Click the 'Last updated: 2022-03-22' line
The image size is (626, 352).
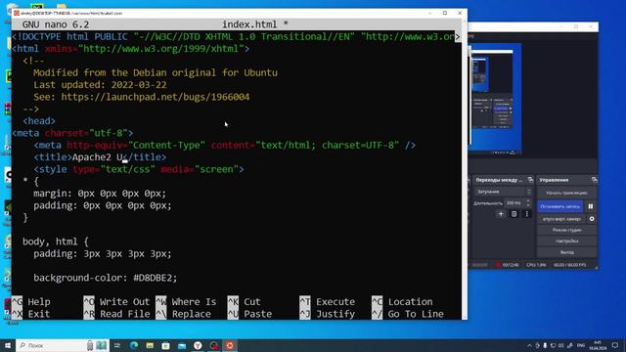coord(100,85)
